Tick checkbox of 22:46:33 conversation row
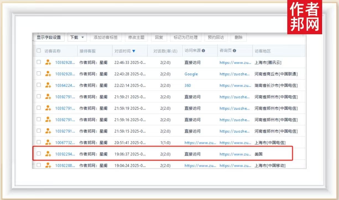 coord(39,62)
